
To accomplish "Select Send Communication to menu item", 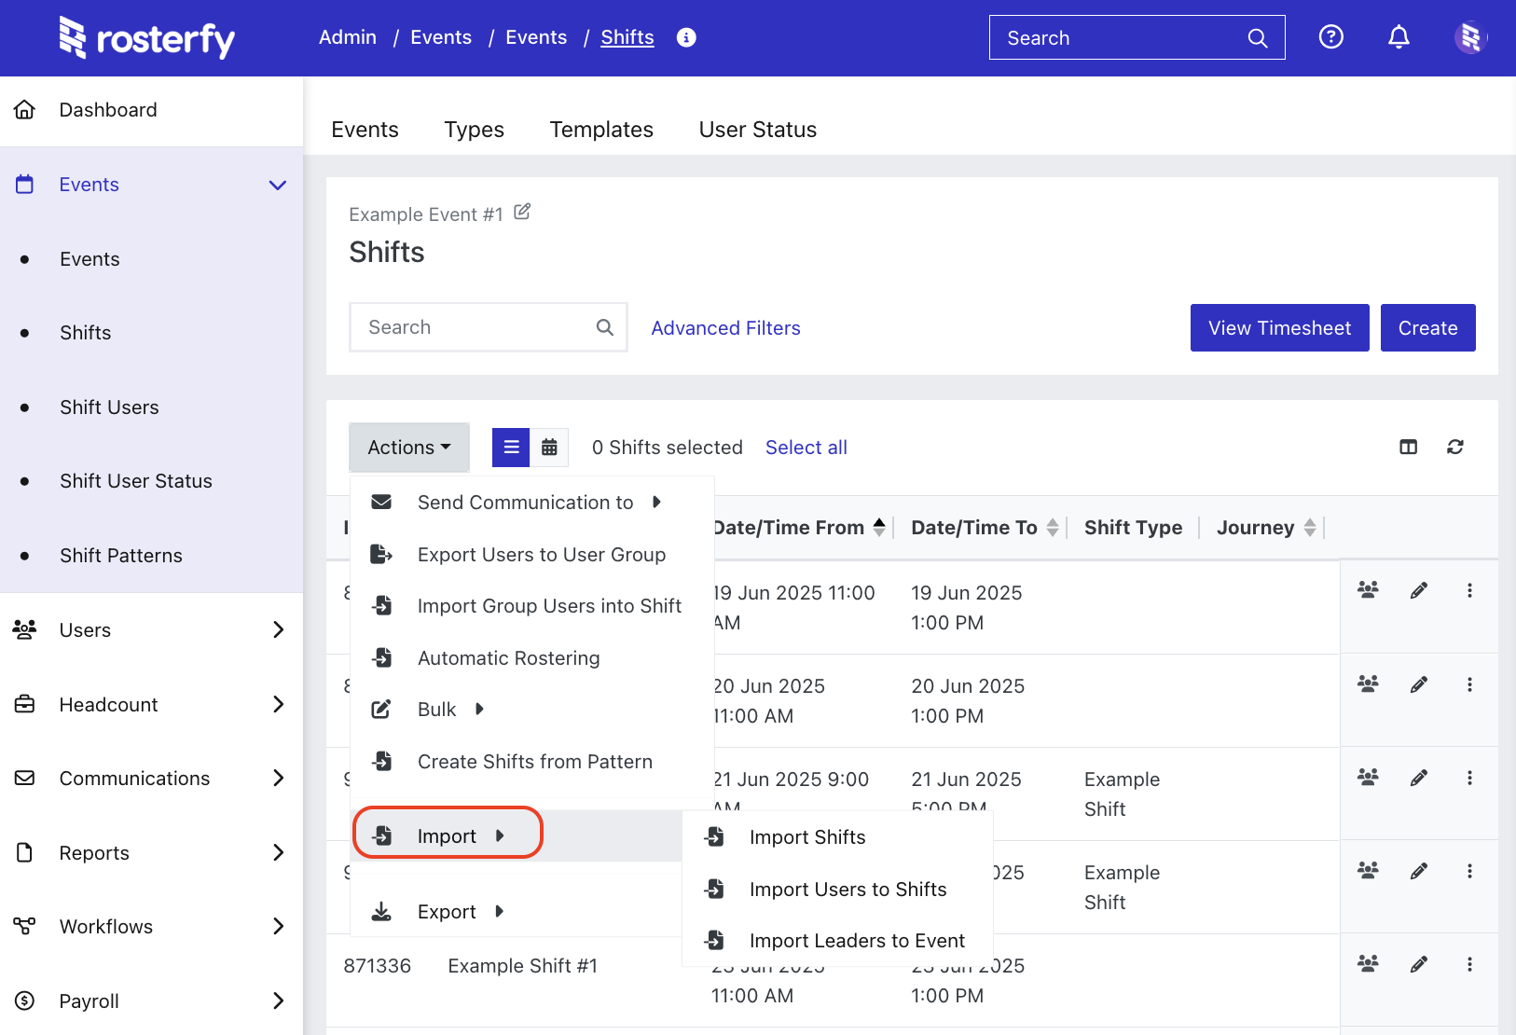I will 531,503.
